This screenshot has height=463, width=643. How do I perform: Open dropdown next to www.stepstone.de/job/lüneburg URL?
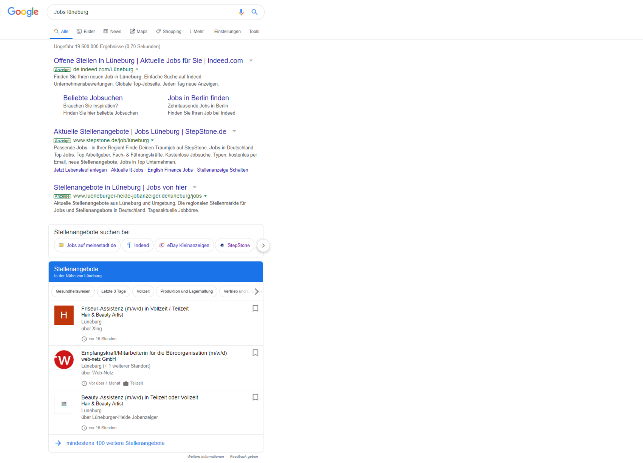(152, 140)
